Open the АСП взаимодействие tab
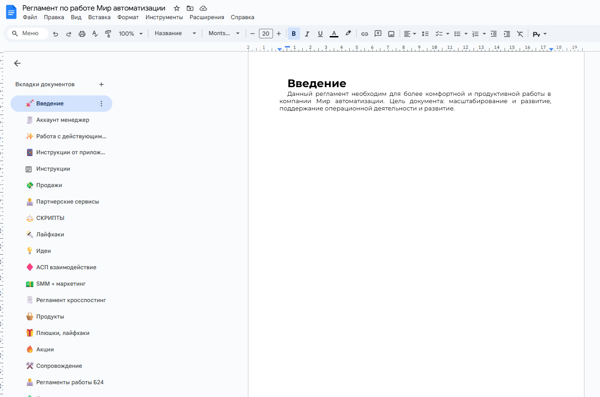 tap(61, 267)
